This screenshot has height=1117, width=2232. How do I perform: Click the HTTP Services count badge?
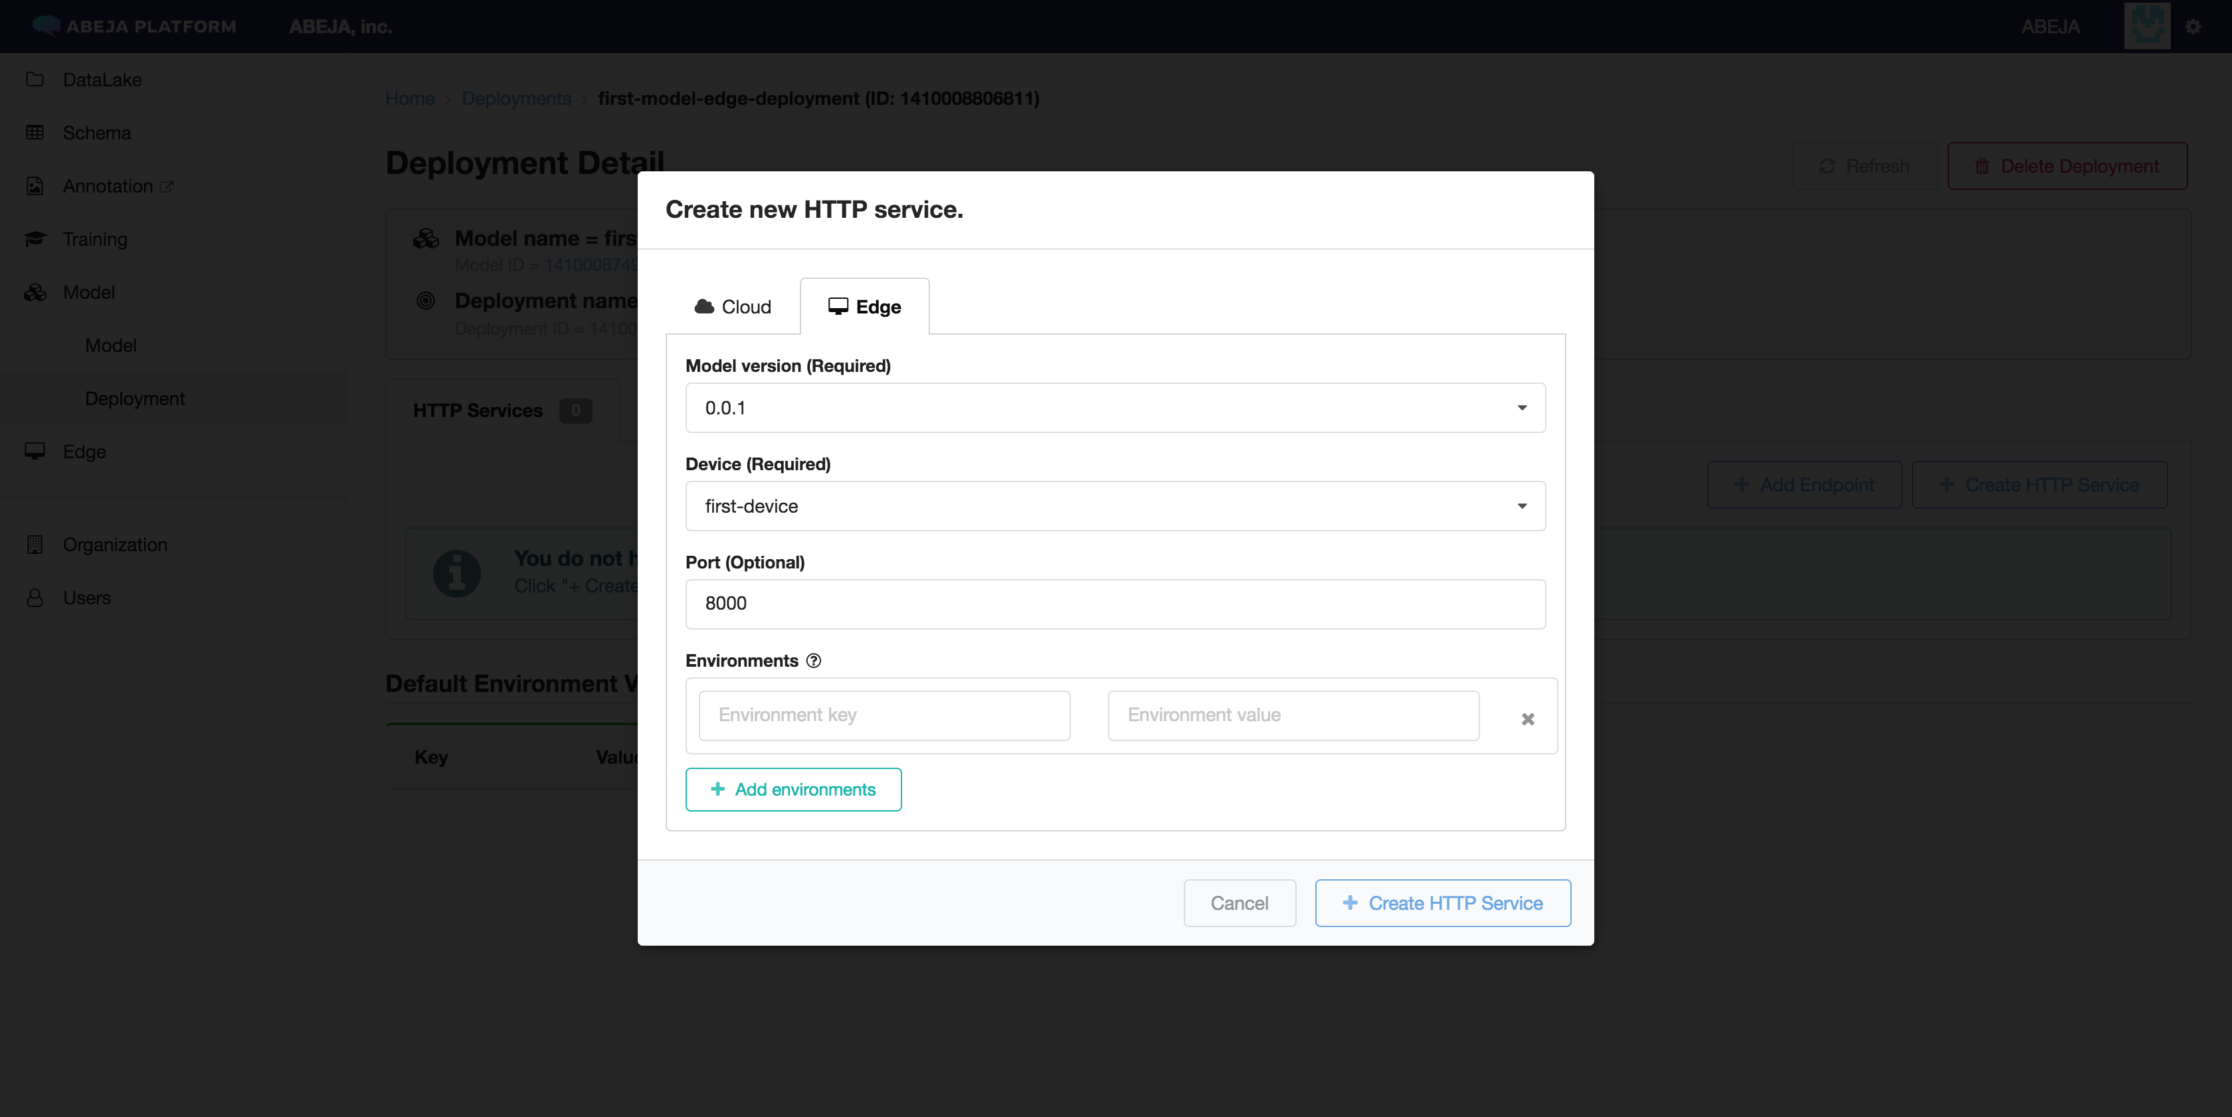(x=575, y=410)
